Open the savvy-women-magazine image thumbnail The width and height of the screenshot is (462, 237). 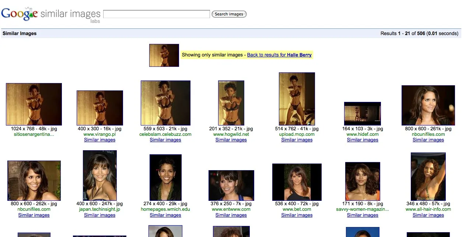[363, 181]
